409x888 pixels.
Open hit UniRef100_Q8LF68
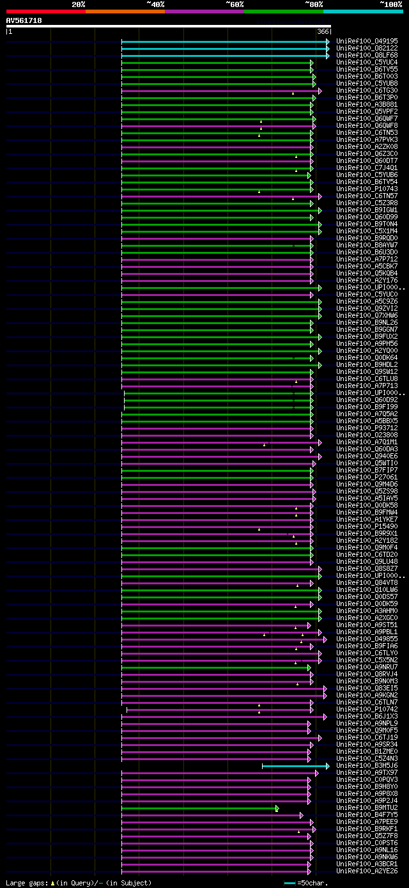(367, 55)
